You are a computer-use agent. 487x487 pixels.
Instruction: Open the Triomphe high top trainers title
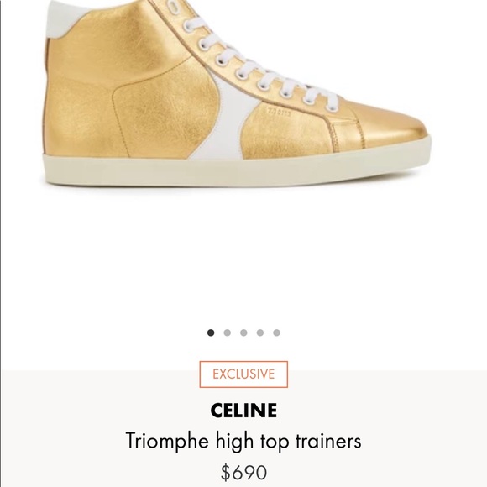[x=243, y=441]
